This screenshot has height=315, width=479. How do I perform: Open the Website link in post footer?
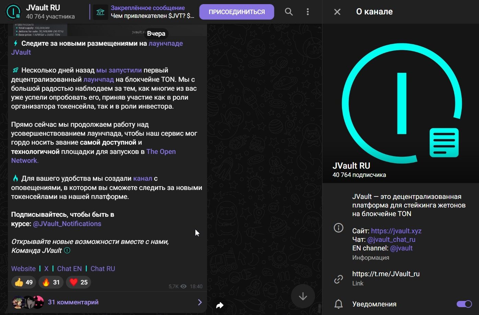click(x=23, y=269)
